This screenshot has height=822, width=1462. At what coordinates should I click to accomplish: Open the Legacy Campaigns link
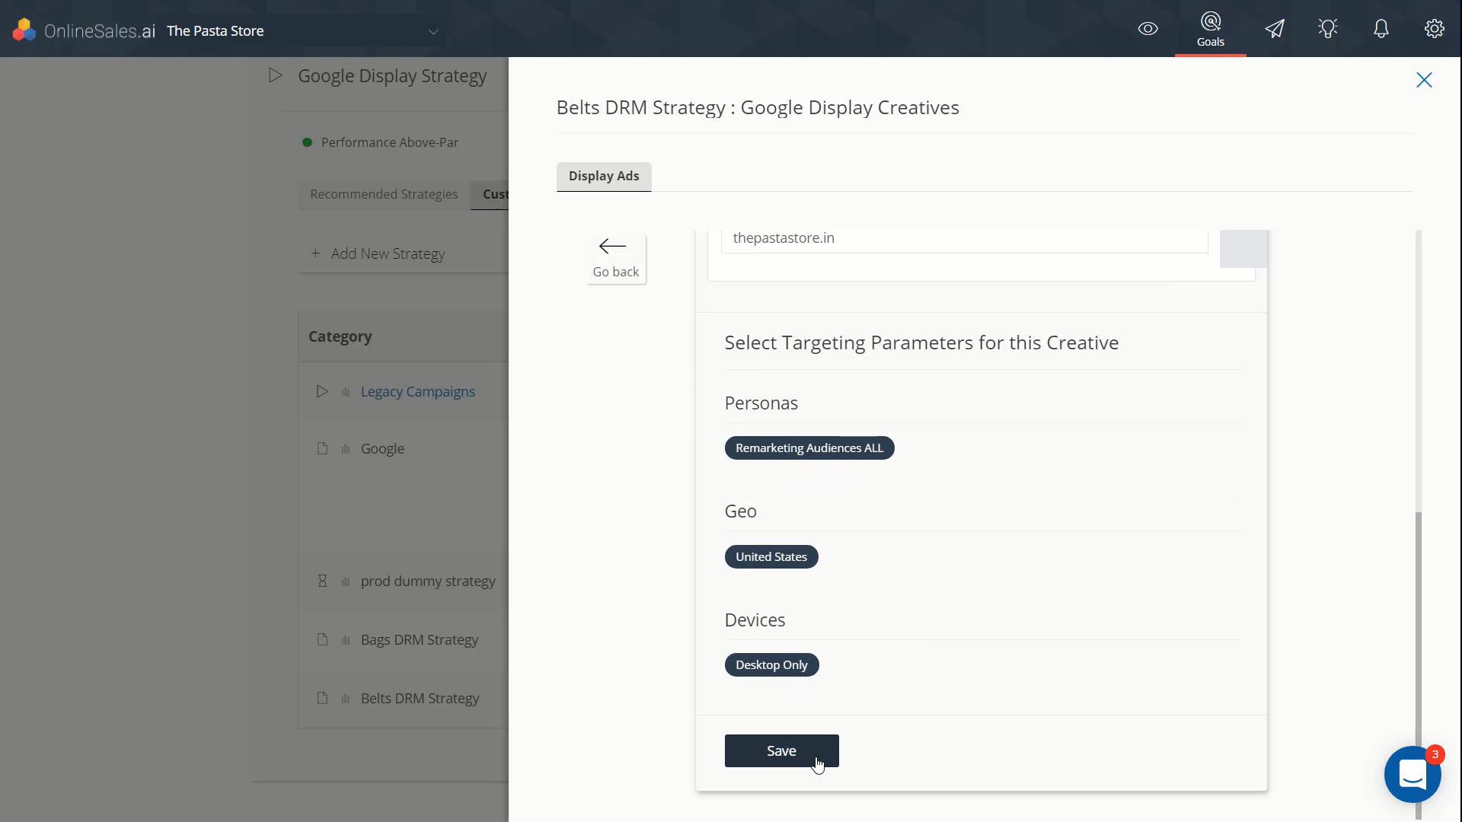(x=418, y=391)
